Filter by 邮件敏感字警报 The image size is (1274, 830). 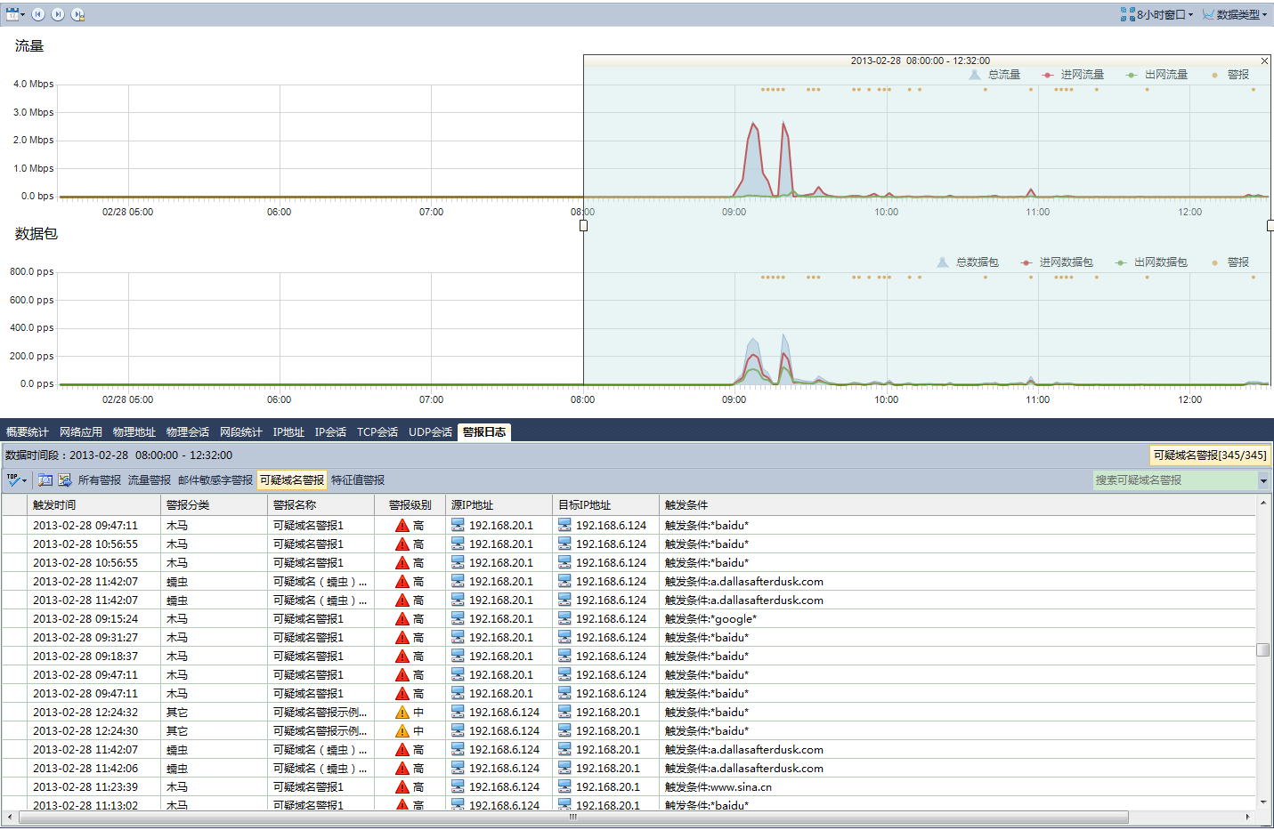tap(215, 480)
